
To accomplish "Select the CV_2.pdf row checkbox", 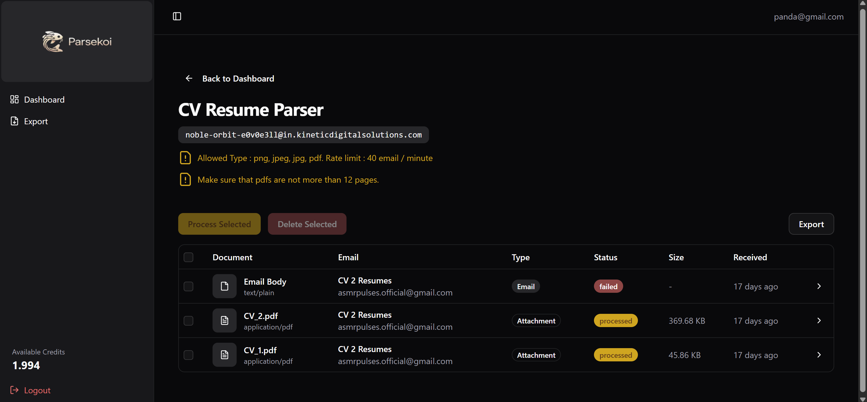I will coord(188,320).
